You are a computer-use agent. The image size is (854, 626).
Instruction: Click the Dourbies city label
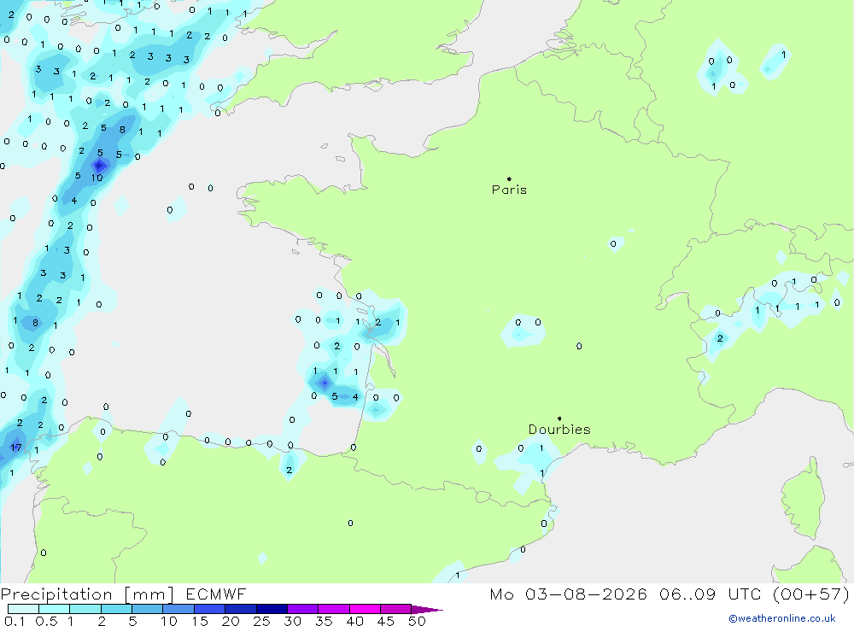coord(559,430)
